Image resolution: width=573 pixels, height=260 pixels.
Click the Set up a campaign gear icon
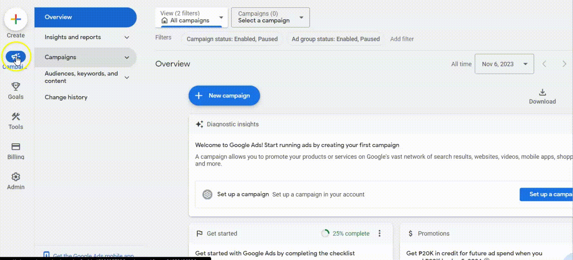(207, 194)
